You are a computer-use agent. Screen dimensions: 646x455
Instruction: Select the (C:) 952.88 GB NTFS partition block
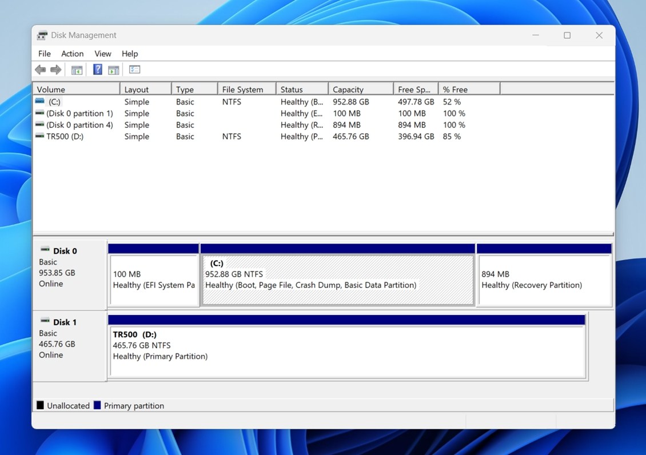pos(338,280)
